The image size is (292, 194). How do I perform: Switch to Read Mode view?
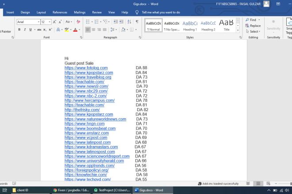click(248, 183)
